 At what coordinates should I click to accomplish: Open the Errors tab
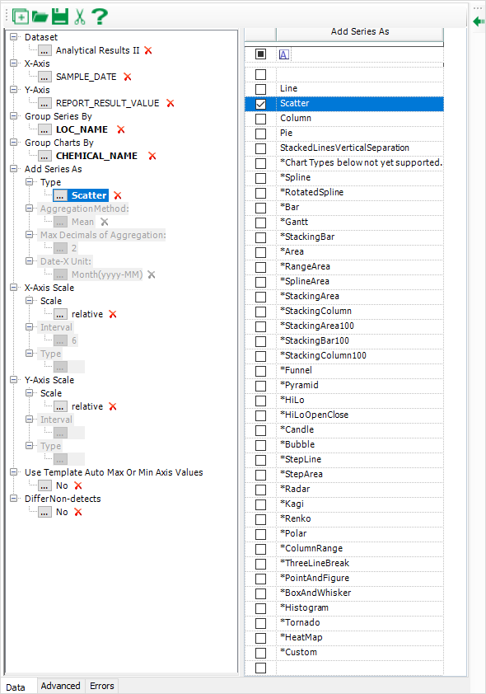click(102, 686)
